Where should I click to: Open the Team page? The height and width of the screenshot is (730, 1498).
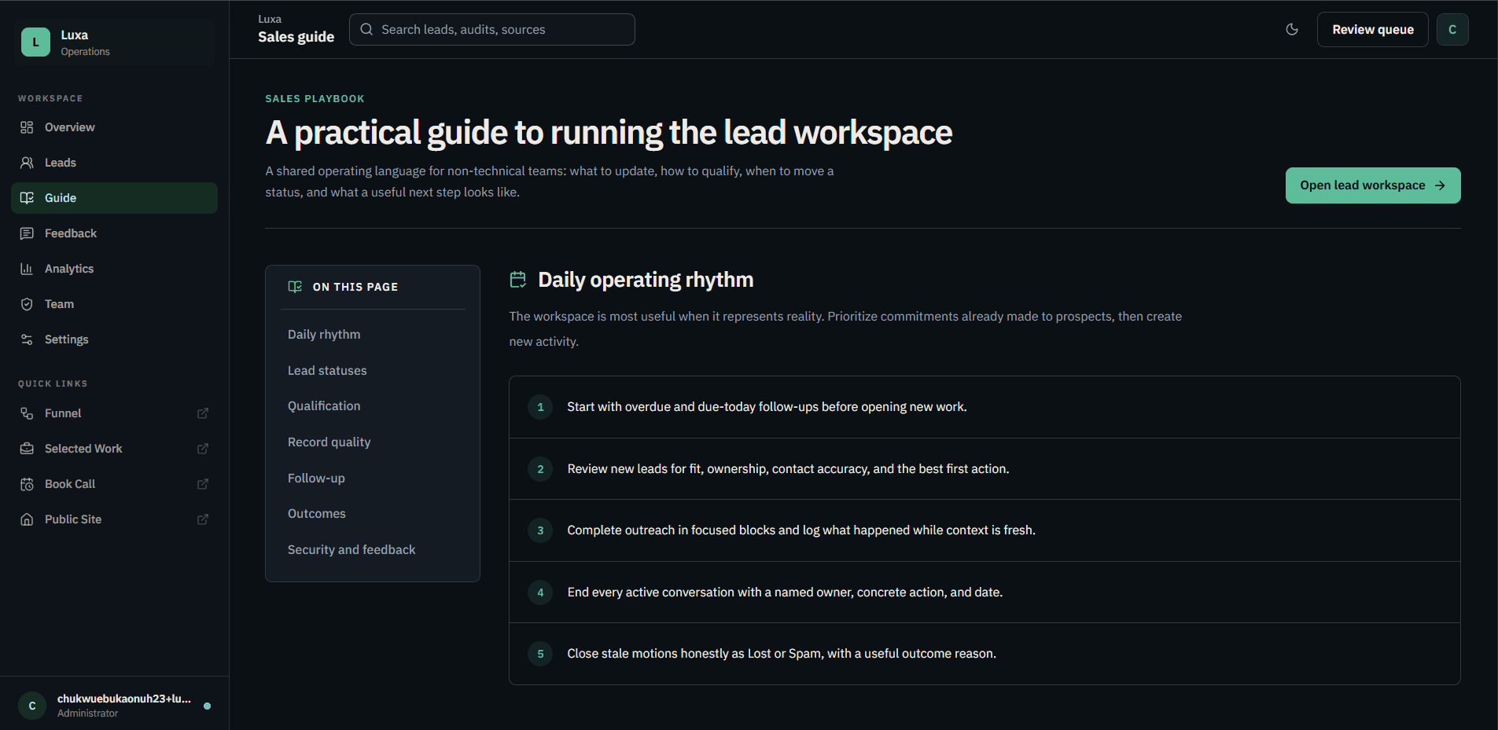(114, 304)
